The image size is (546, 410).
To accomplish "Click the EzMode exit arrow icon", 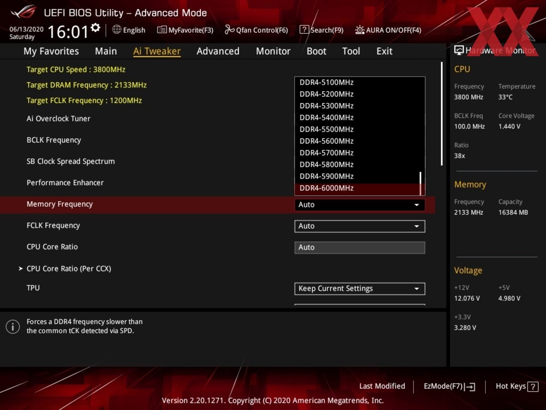I will (x=470, y=387).
